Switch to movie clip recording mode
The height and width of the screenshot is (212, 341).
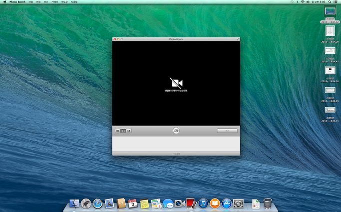129,131
